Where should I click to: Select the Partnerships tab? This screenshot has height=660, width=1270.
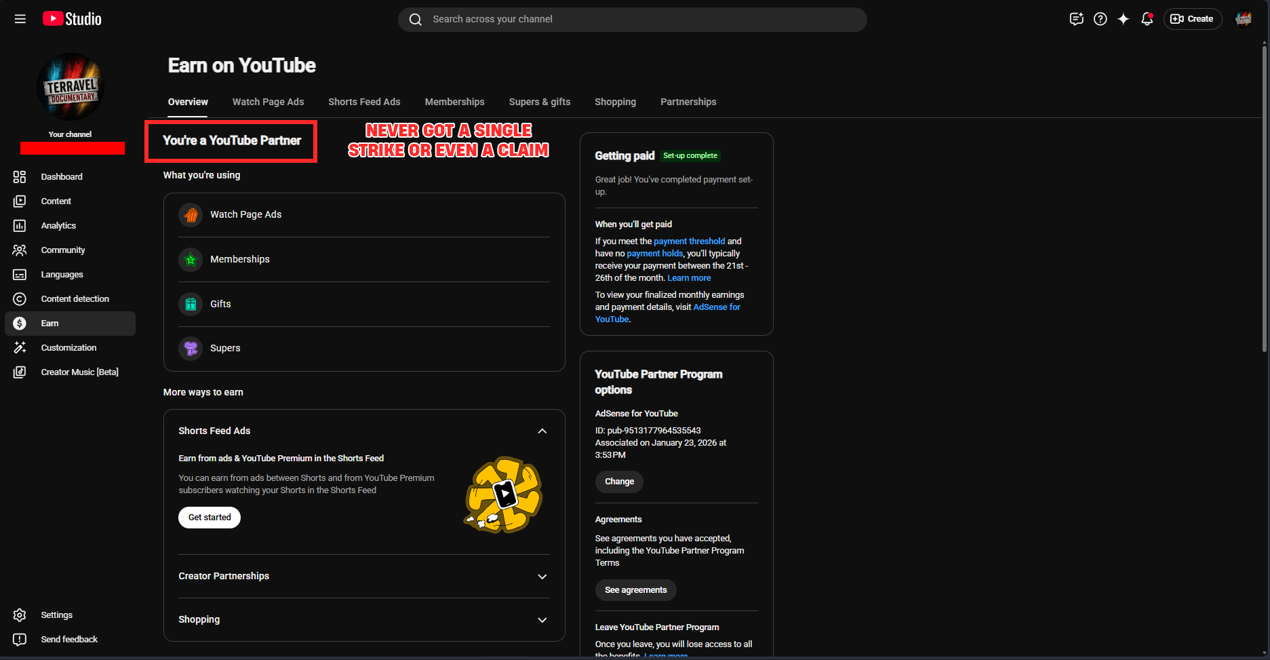tap(688, 102)
